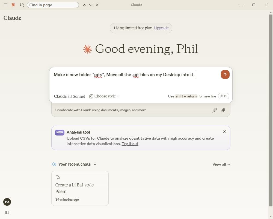273x219 pixels.
Task: Attach a file using the paperclip icon
Action: coord(223,110)
